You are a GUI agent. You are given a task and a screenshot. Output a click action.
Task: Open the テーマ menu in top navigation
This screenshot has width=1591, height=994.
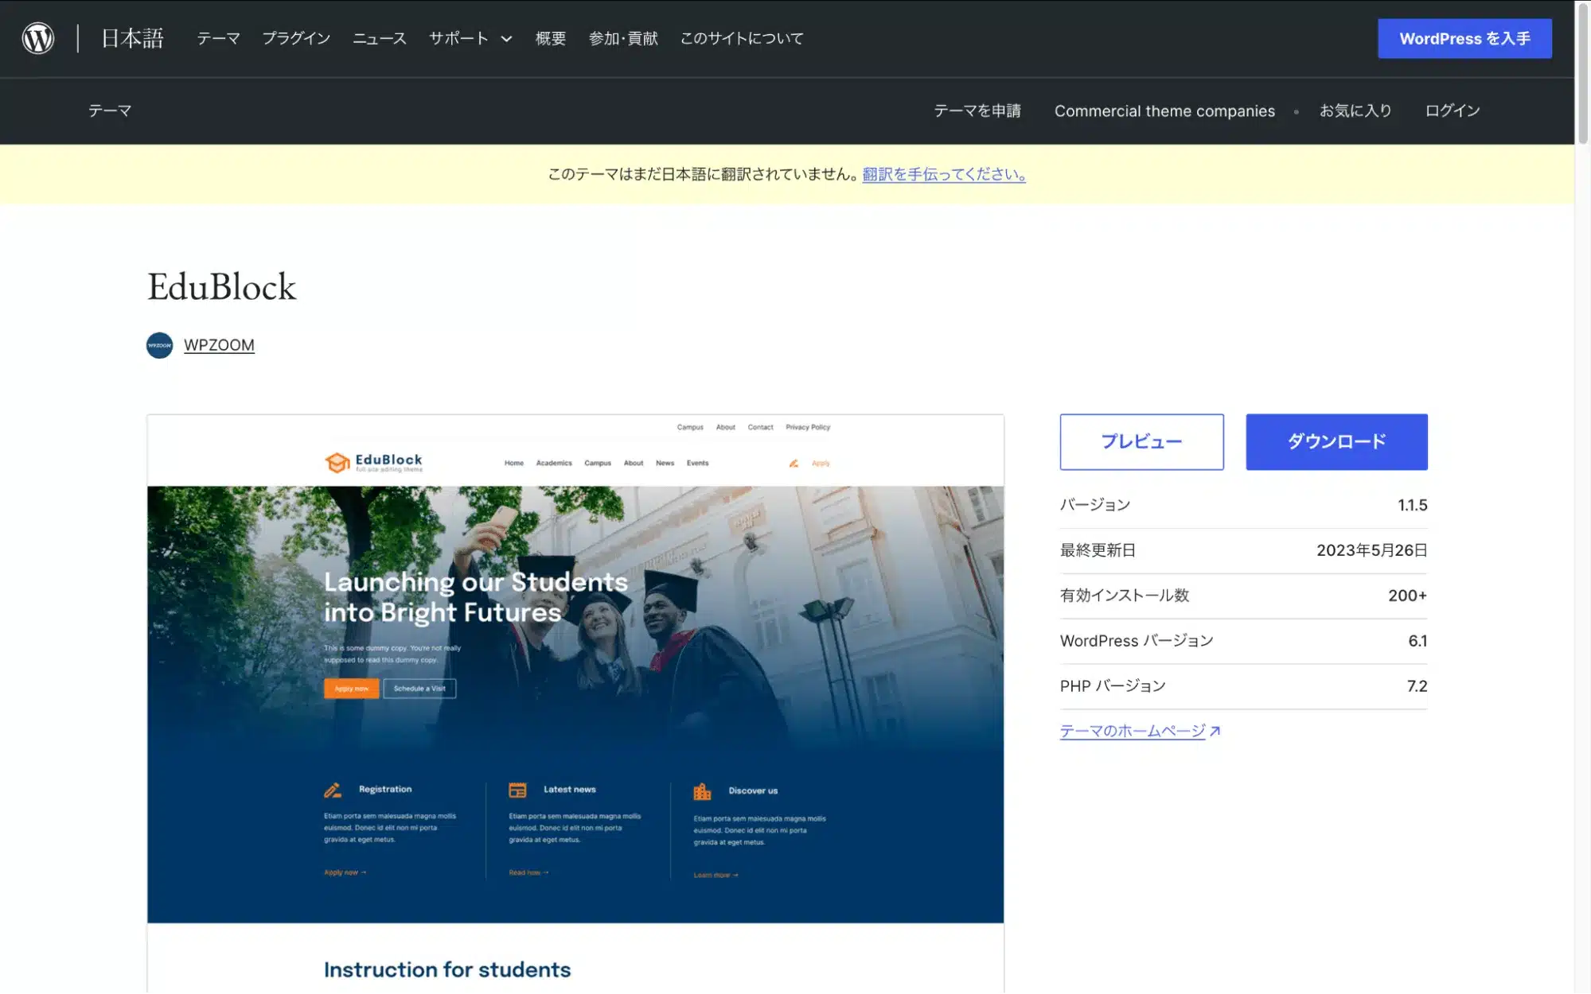(218, 38)
